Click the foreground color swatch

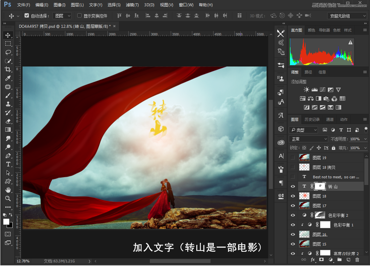[6, 222]
